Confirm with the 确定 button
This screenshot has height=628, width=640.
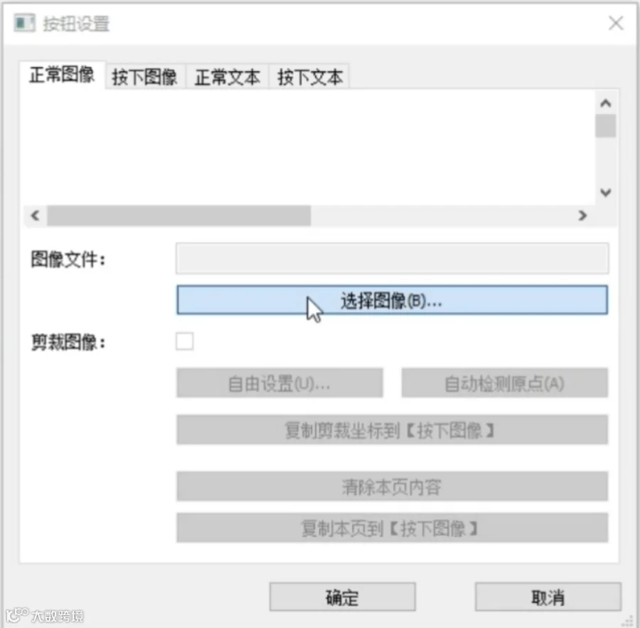point(343,597)
